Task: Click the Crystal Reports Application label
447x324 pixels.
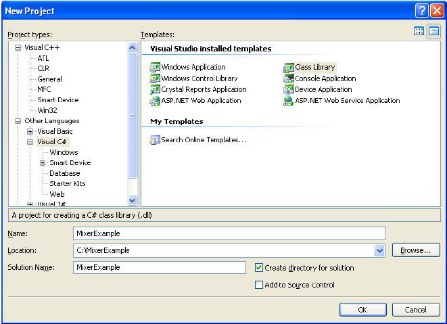Action: tap(204, 89)
